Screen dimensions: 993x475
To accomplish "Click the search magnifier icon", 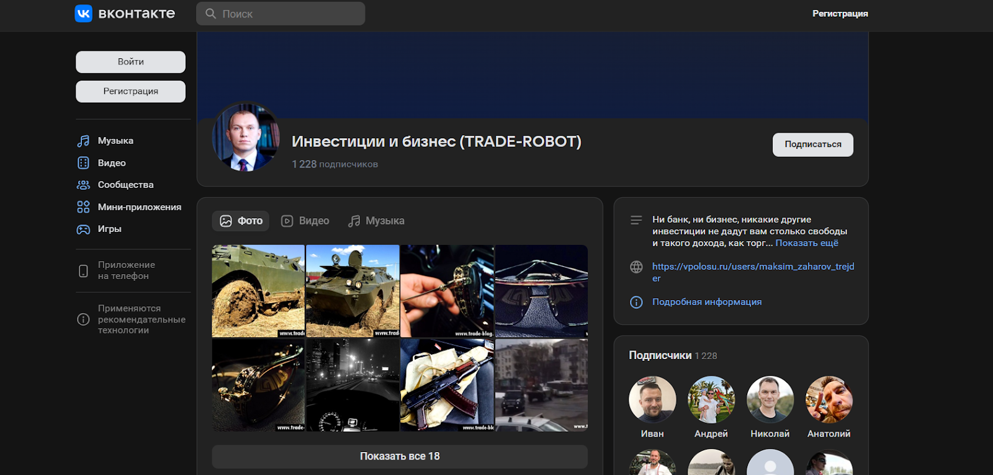I will tap(211, 14).
